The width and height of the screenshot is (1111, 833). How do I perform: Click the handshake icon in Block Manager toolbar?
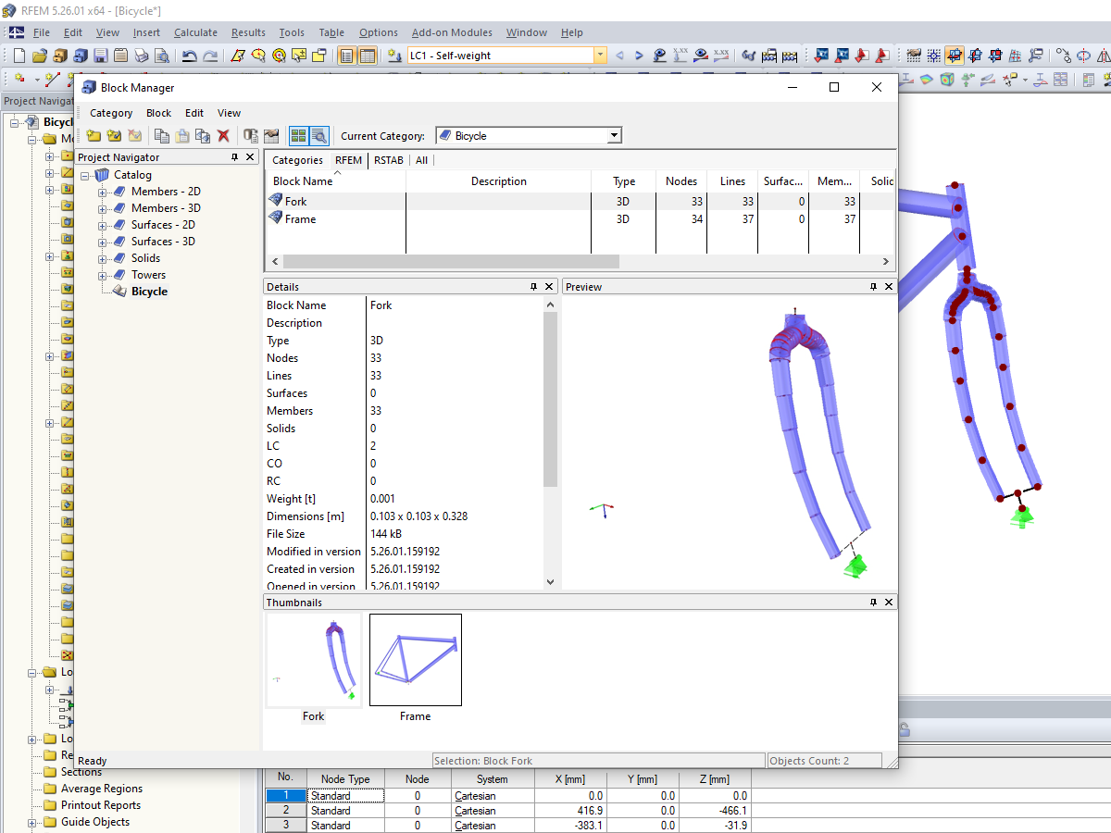point(271,136)
